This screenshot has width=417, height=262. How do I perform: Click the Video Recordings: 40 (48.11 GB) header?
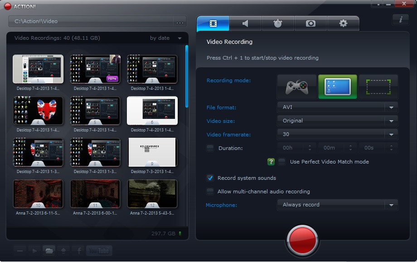(x=57, y=38)
